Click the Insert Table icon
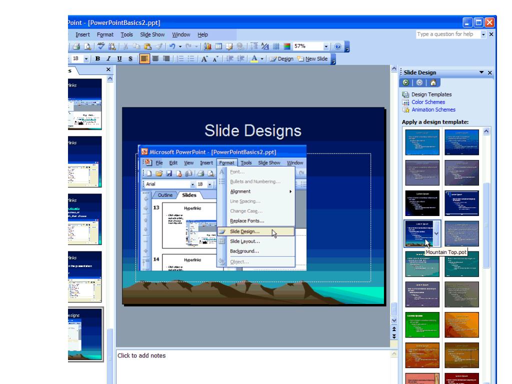Screen dimensions: 512x384 click(218, 46)
